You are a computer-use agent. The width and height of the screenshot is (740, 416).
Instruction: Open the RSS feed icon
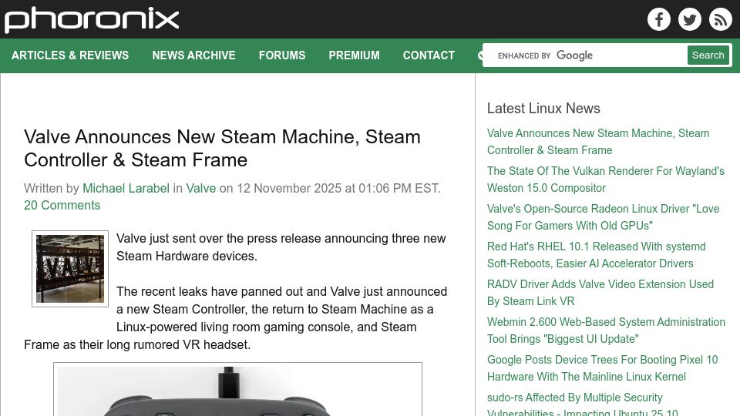pyautogui.click(x=720, y=19)
